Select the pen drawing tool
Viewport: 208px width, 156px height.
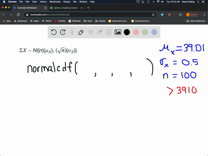[x=81, y=32]
